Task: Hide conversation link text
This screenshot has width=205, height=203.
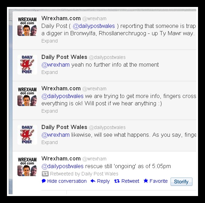Action: coord(67,181)
